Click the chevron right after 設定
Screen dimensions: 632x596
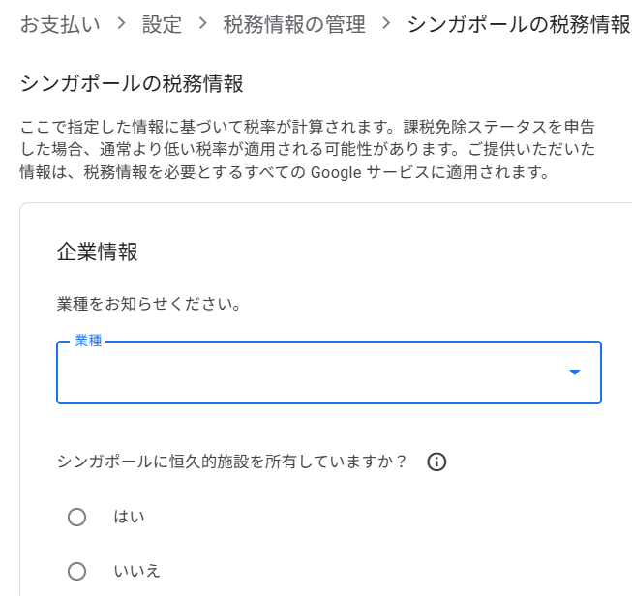tap(202, 25)
